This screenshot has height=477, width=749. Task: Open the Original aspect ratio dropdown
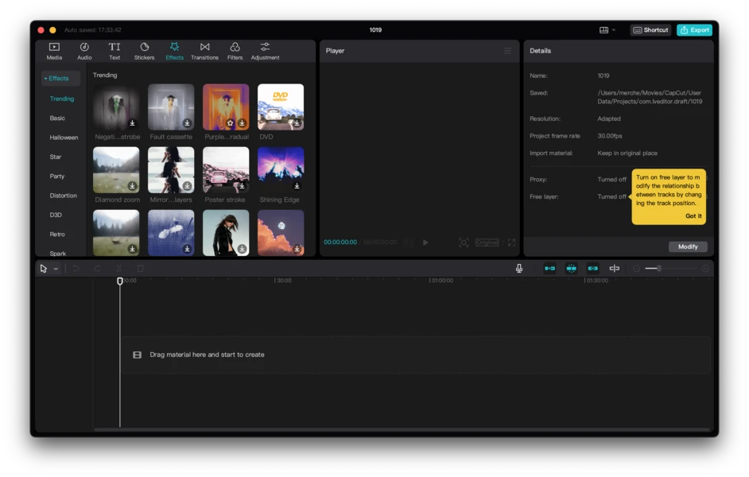487,242
